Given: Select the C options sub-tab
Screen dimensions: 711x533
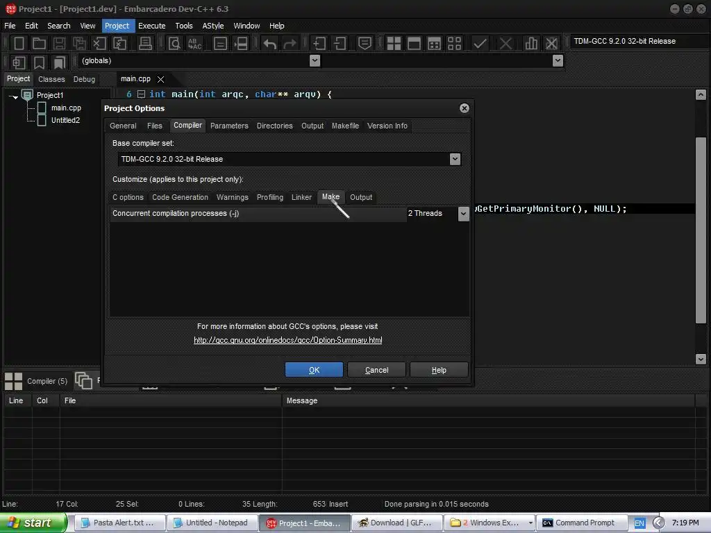Looking at the screenshot, I should tap(128, 198).
